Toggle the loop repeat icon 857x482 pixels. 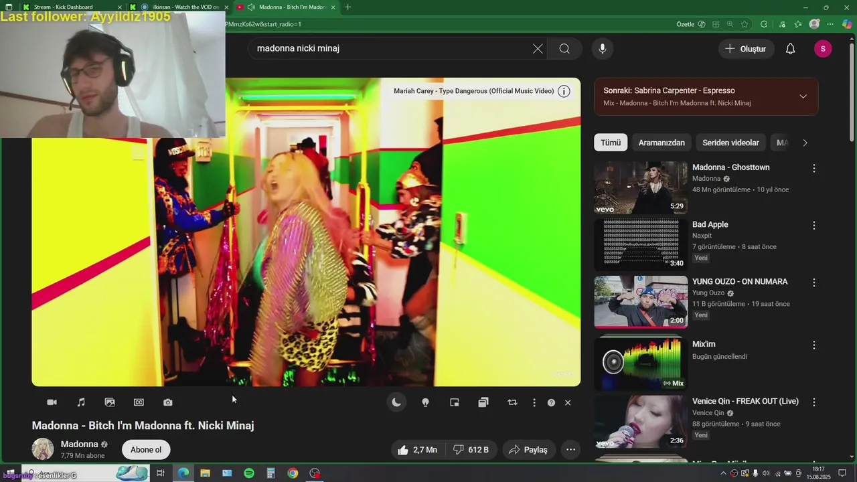coord(512,402)
